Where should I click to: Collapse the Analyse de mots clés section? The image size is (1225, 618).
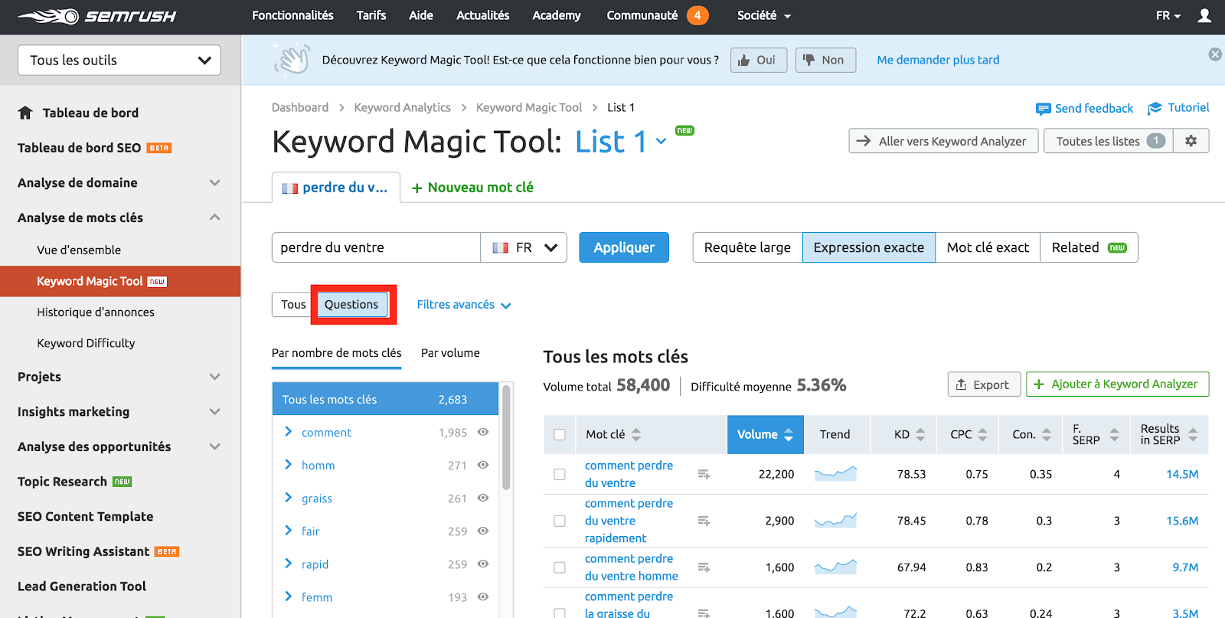(x=215, y=217)
